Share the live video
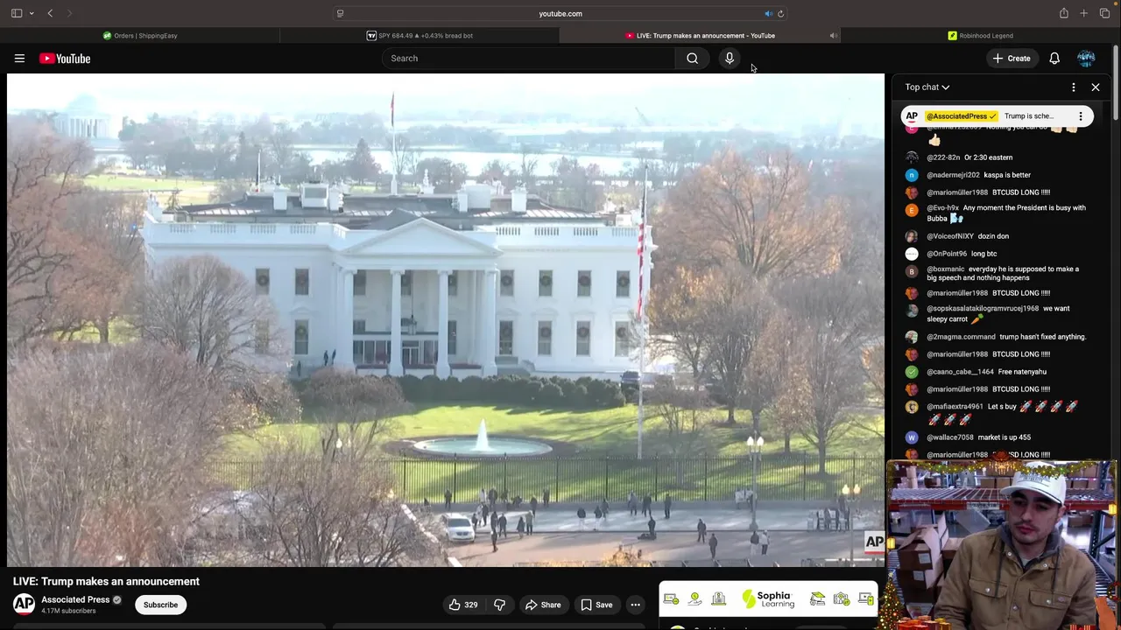The width and height of the screenshot is (1121, 630). pyautogui.click(x=543, y=605)
